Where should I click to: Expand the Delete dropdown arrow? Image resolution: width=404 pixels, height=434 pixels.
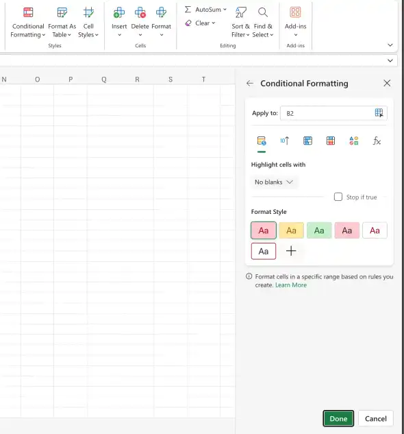tap(140, 35)
